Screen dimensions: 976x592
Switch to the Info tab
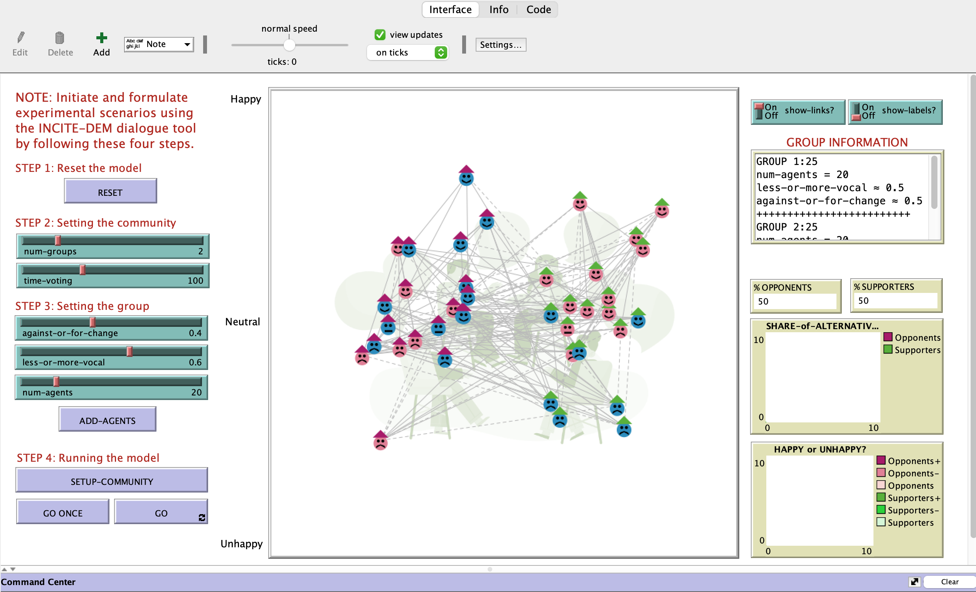pos(498,10)
